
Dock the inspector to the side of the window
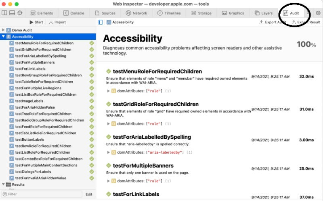pos(4,13)
